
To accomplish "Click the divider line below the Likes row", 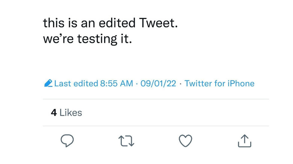I will click(x=156, y=126).
